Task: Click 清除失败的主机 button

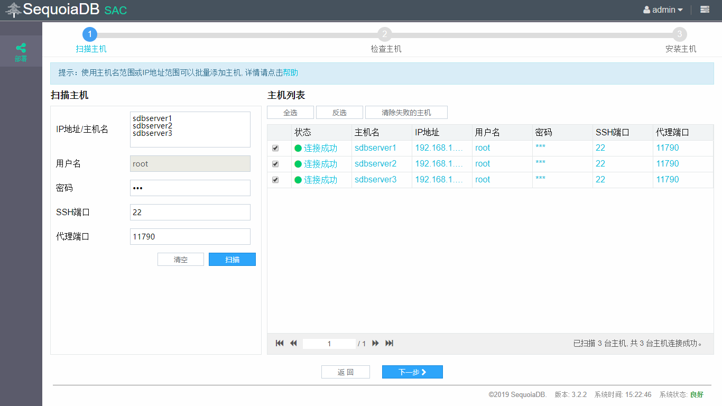Action: [x=406, y=113]
